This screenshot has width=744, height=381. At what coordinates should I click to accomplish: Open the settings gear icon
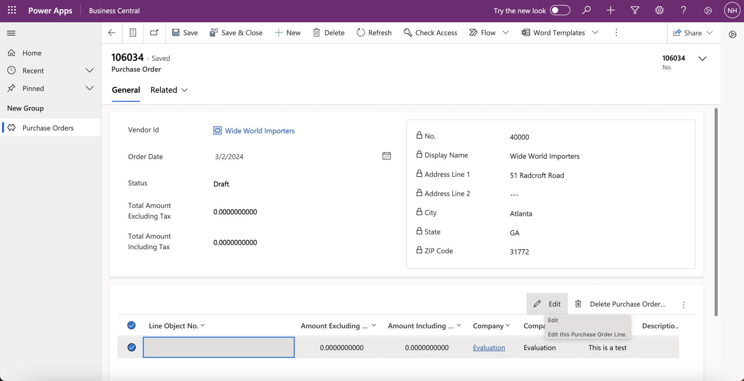659,11
